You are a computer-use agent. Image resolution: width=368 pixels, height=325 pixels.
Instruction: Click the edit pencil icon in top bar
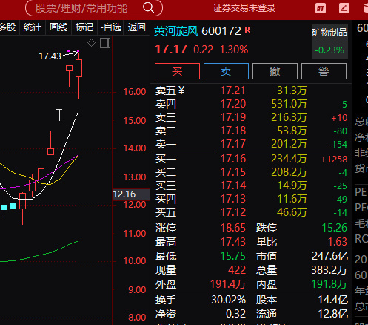pos(344,8)
